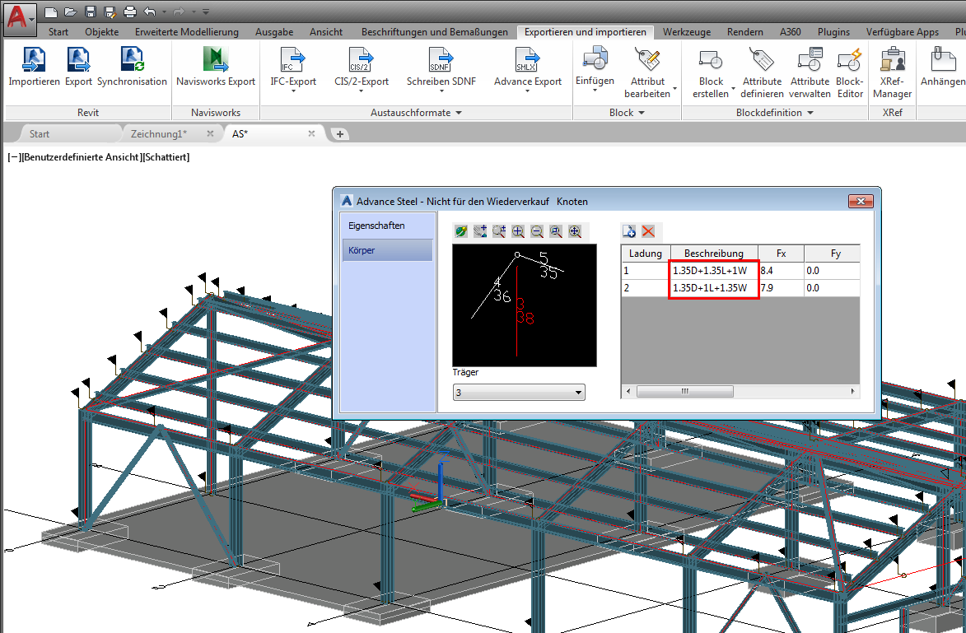Viewport: 966px width, 633px height.
Task: Select Eigenschaften in the Knoten dialog
Action: point(387,226)
